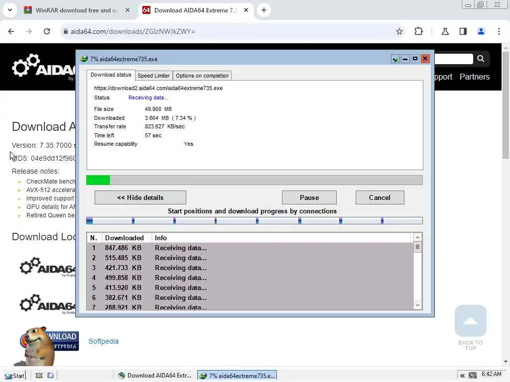Go forward in the browser
The height and width of the screenshot is (382, 510).
pyautogui.click(x=29, y=31)
